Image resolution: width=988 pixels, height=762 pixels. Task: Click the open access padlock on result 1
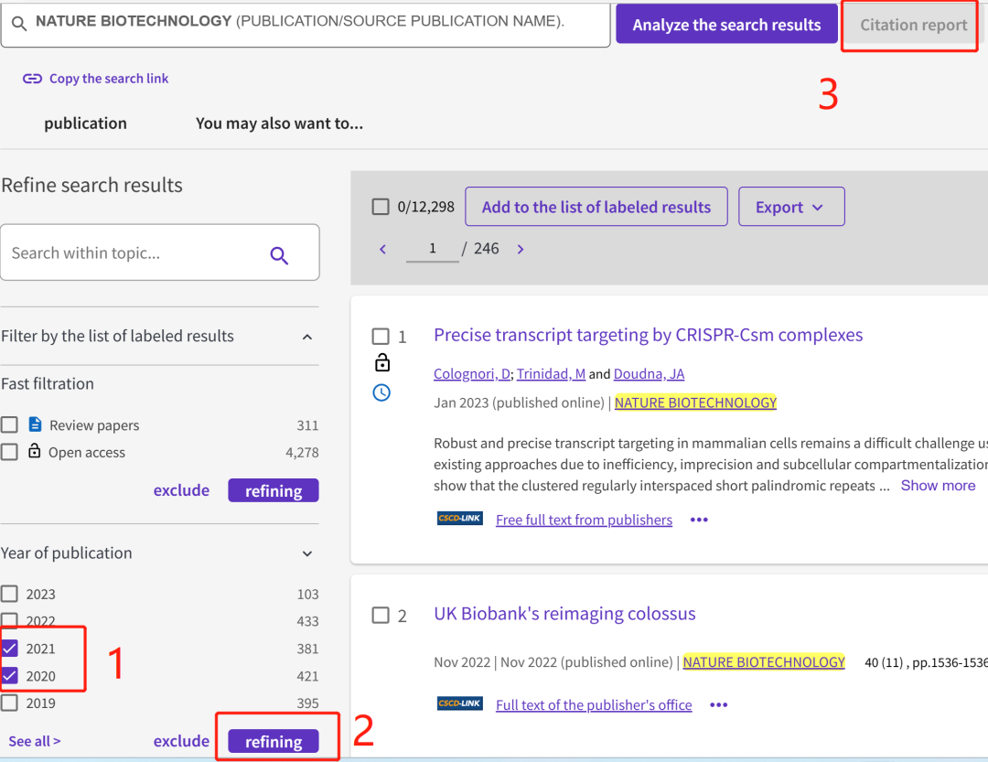381,362
